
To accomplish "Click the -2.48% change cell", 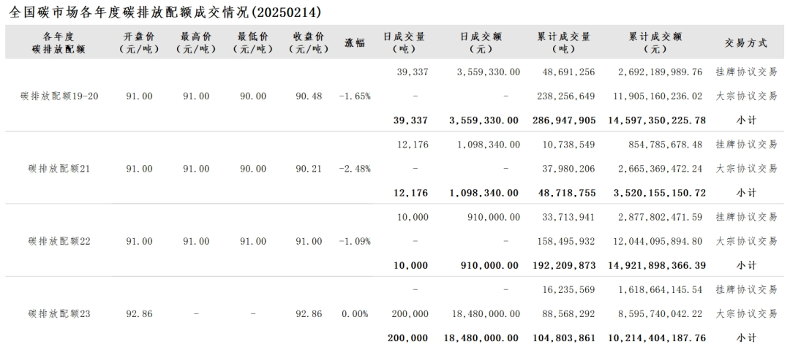I will [x=355, y=169].
